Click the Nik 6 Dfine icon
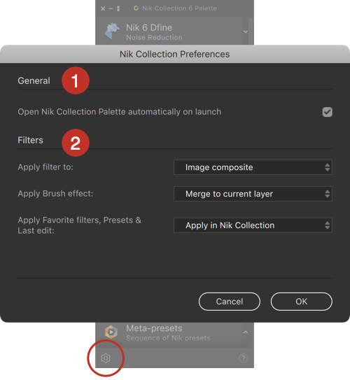This screenshot has width=350, height=380. click(x=112, y=31)
